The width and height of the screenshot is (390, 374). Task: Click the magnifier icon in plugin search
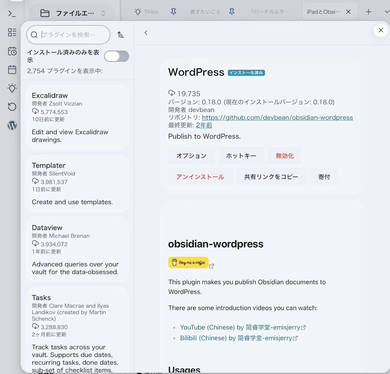(x=34, y=35)
